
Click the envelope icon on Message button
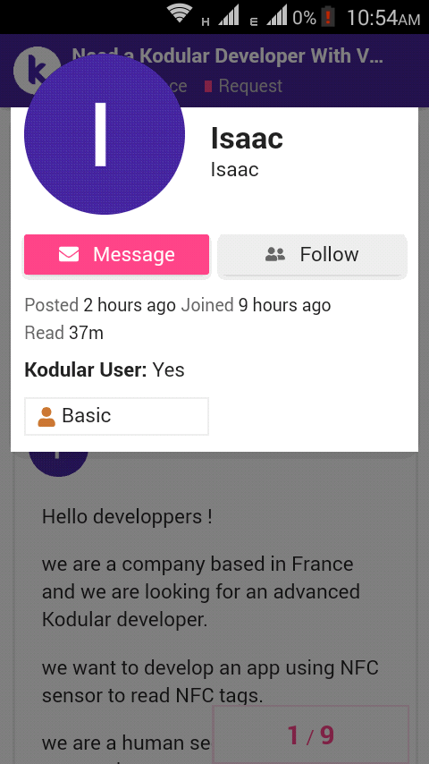(69, 254)
